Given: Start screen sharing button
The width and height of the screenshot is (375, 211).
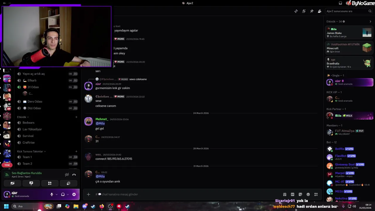Looking at the screenshot, I should [31, 183].
